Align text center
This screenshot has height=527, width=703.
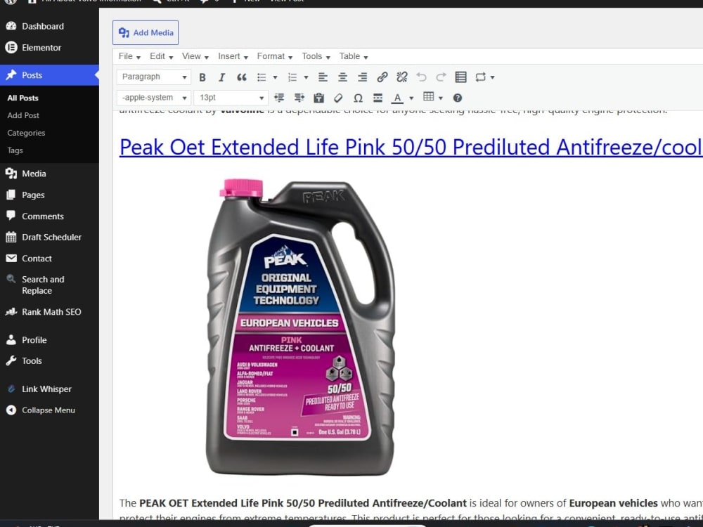click(342, 77)
